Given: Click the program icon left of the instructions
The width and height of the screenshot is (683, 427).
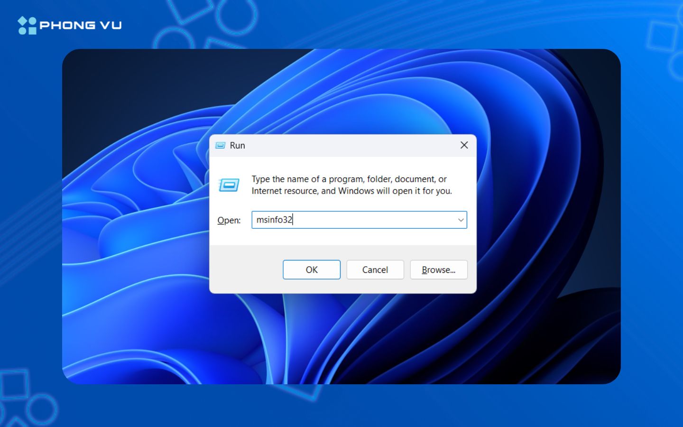Looking at the screenshot, I should pos(229,186).
